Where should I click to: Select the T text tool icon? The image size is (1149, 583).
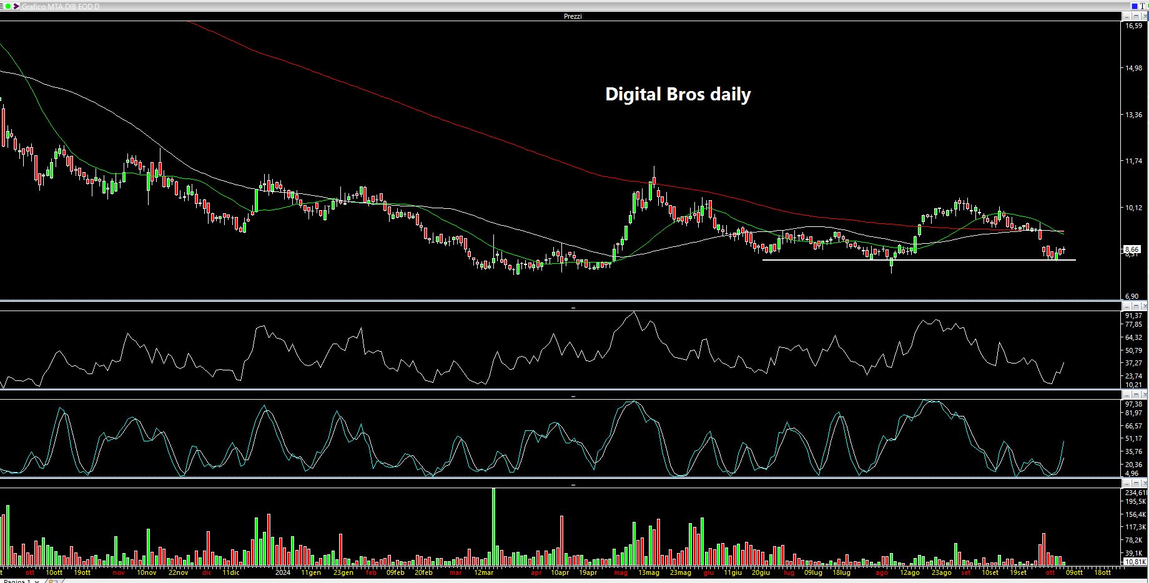click(x=1143, y=6)
